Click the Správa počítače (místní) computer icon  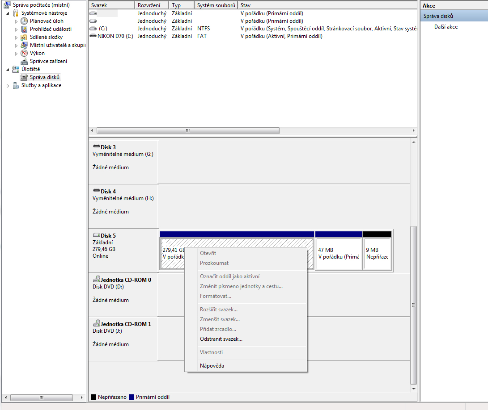(x=7, y=4)
